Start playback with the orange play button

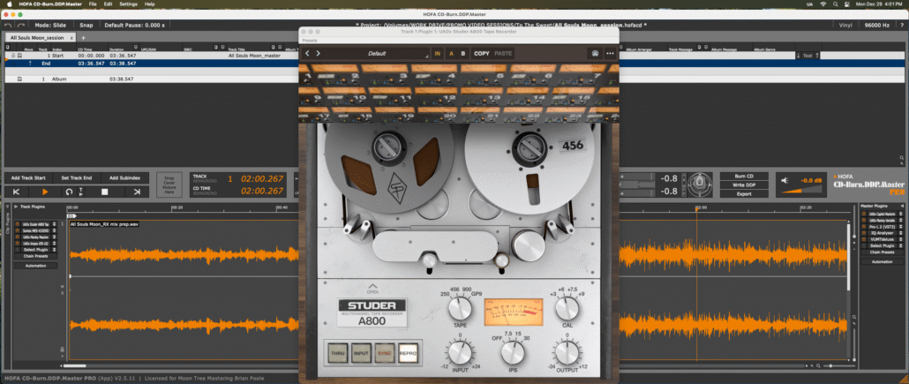[x=44, y=192]
